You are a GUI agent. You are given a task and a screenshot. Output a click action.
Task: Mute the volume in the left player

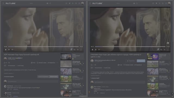[12, 50]
